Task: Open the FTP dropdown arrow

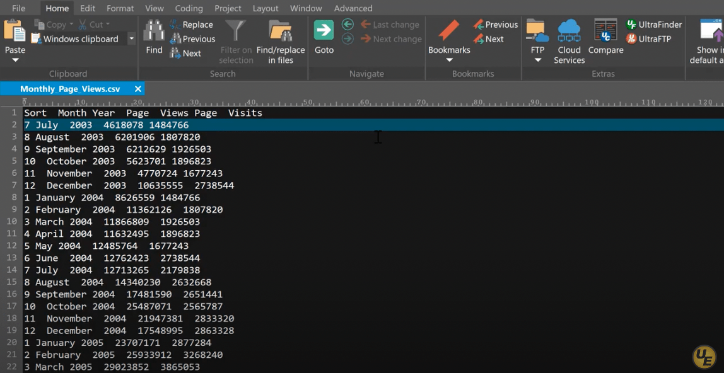Action: click(x=537, y=60)
